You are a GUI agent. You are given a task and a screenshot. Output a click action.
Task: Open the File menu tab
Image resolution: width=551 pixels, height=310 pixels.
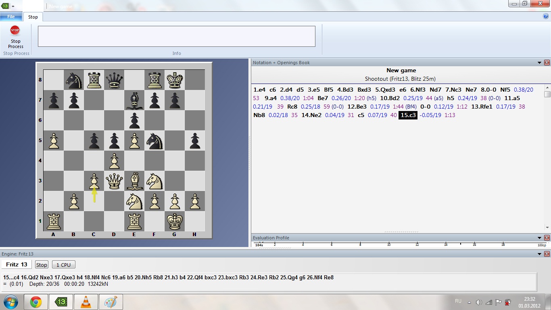[11, 17]
